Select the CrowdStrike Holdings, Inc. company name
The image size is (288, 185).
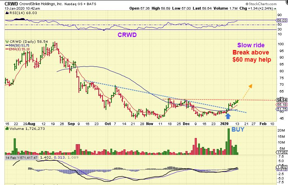pyautogui.click(x=41, y=4)
